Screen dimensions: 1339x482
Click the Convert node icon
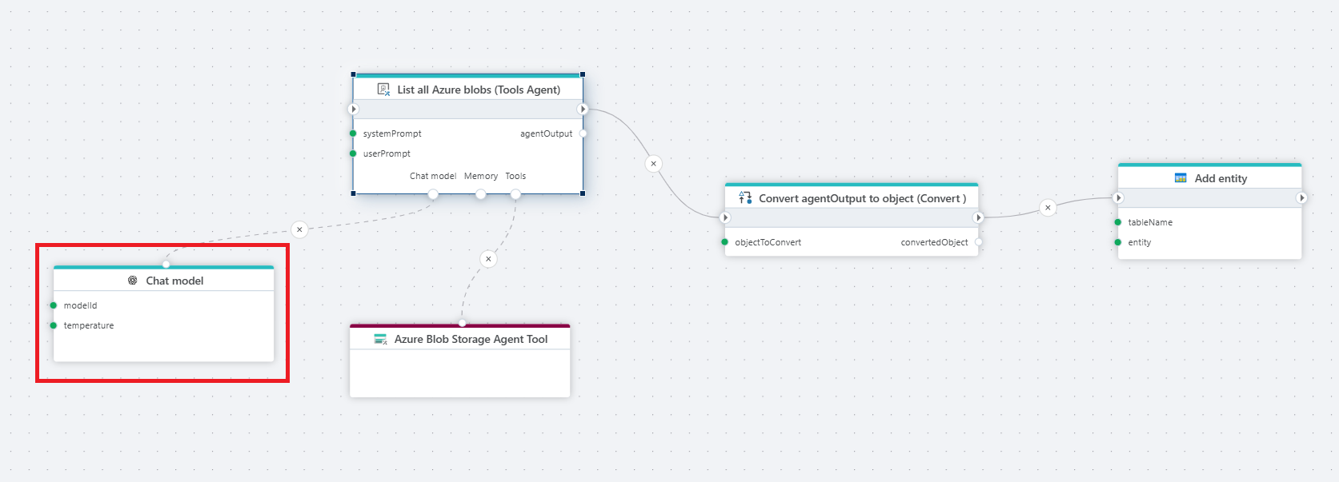tap(745, 198)
